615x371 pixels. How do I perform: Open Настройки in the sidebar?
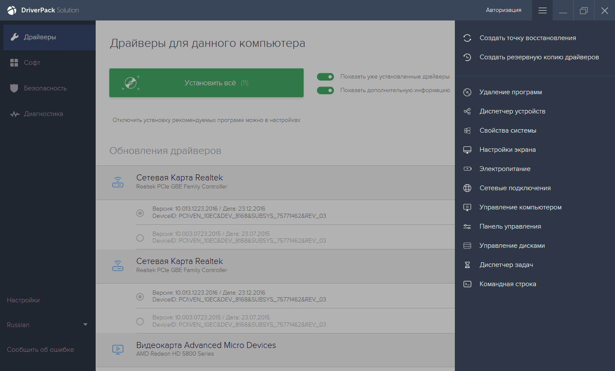point(23,300)
